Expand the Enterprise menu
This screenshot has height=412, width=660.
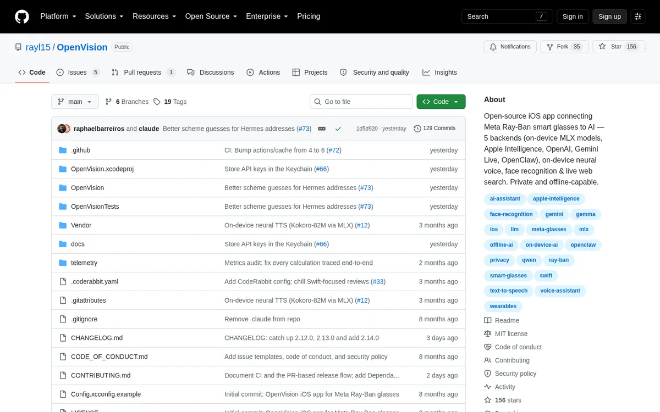point(267,16)
